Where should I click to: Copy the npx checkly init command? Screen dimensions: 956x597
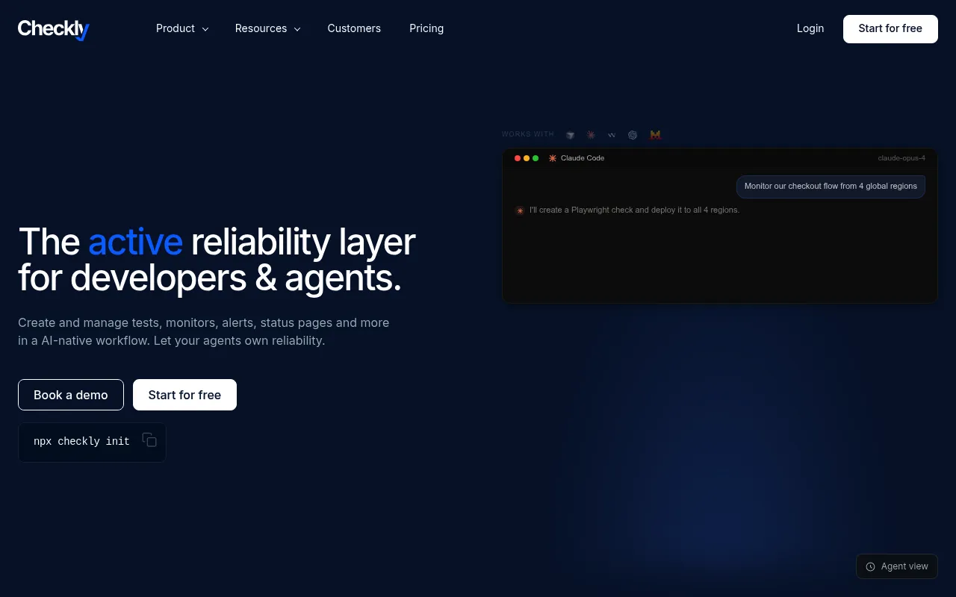tap(149, 440)
